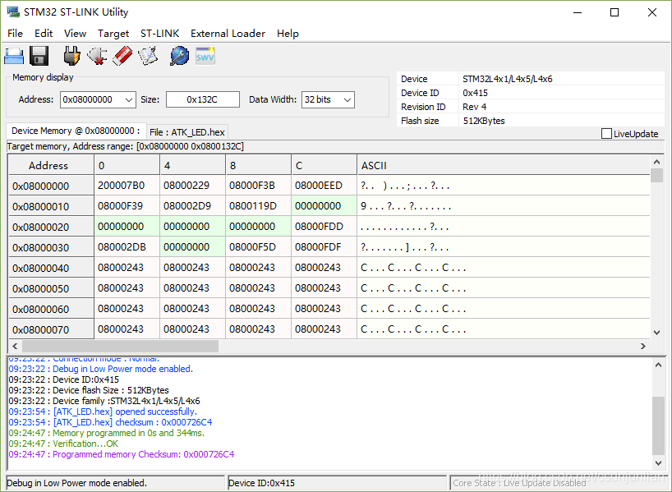This screenshot has height=492, width=672.
Task: Click the memory table scroll down arrow
Action: pyautogui.click(x=656, y=332)
